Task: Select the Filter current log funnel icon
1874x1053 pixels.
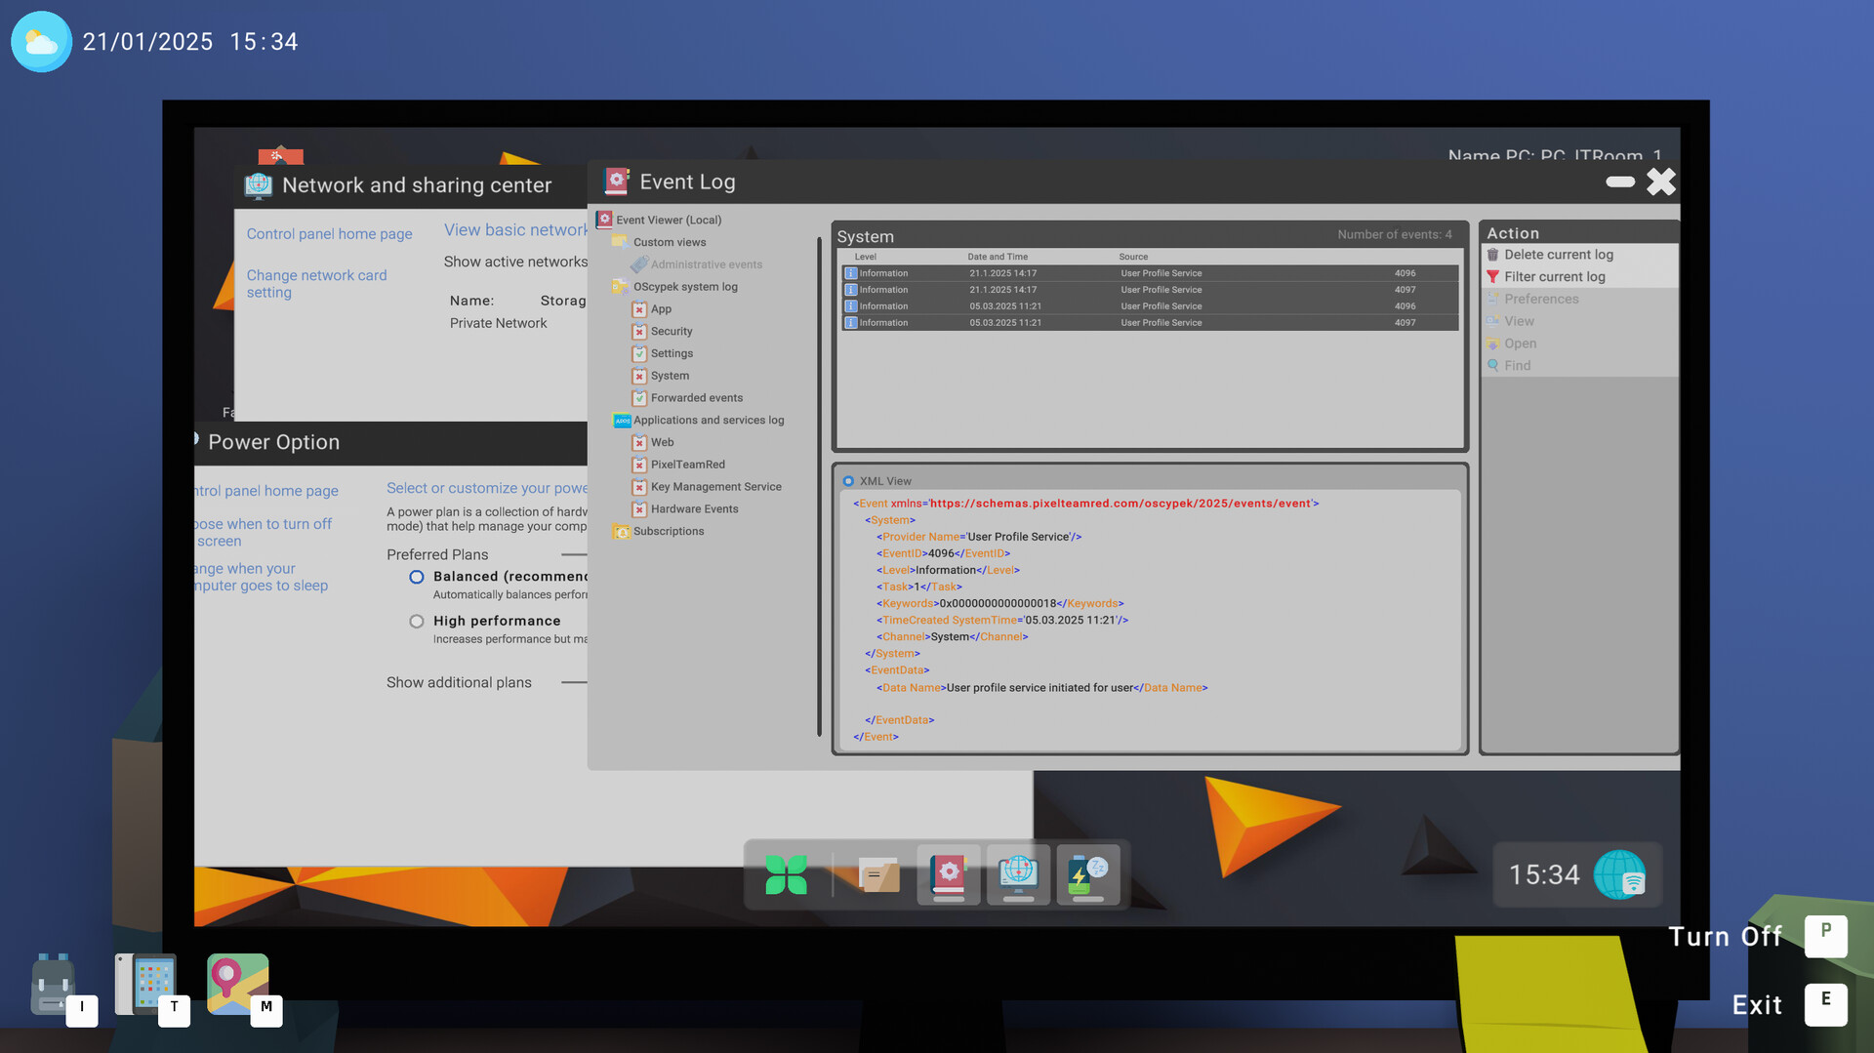Action: point(1494,276)
